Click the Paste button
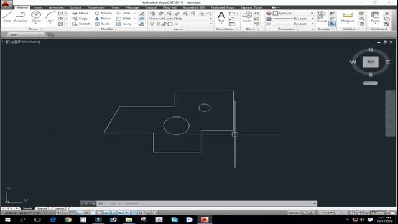This screenshot has height=224, width=398. [x=375, y=17]
